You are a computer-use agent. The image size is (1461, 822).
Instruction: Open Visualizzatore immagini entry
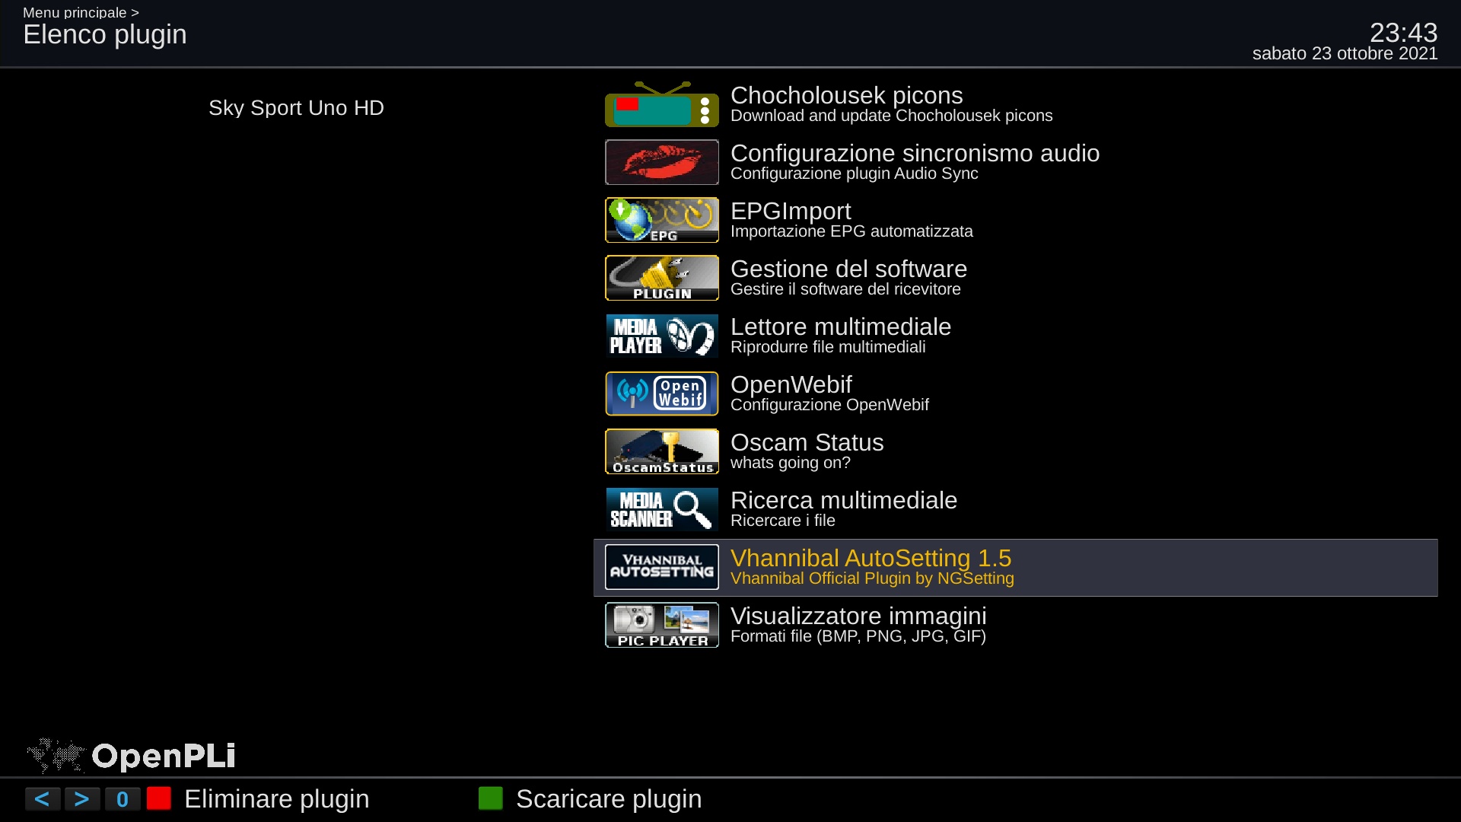coord(1016,626)
